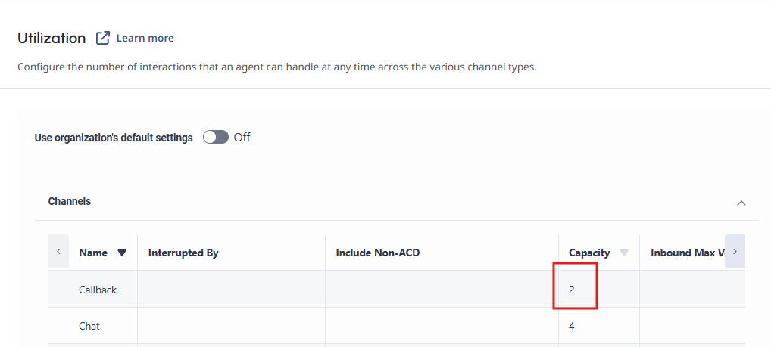Viewport: 771px width, 347px height.
Task: Select the Callback channel row
Action: pos(397,289)
